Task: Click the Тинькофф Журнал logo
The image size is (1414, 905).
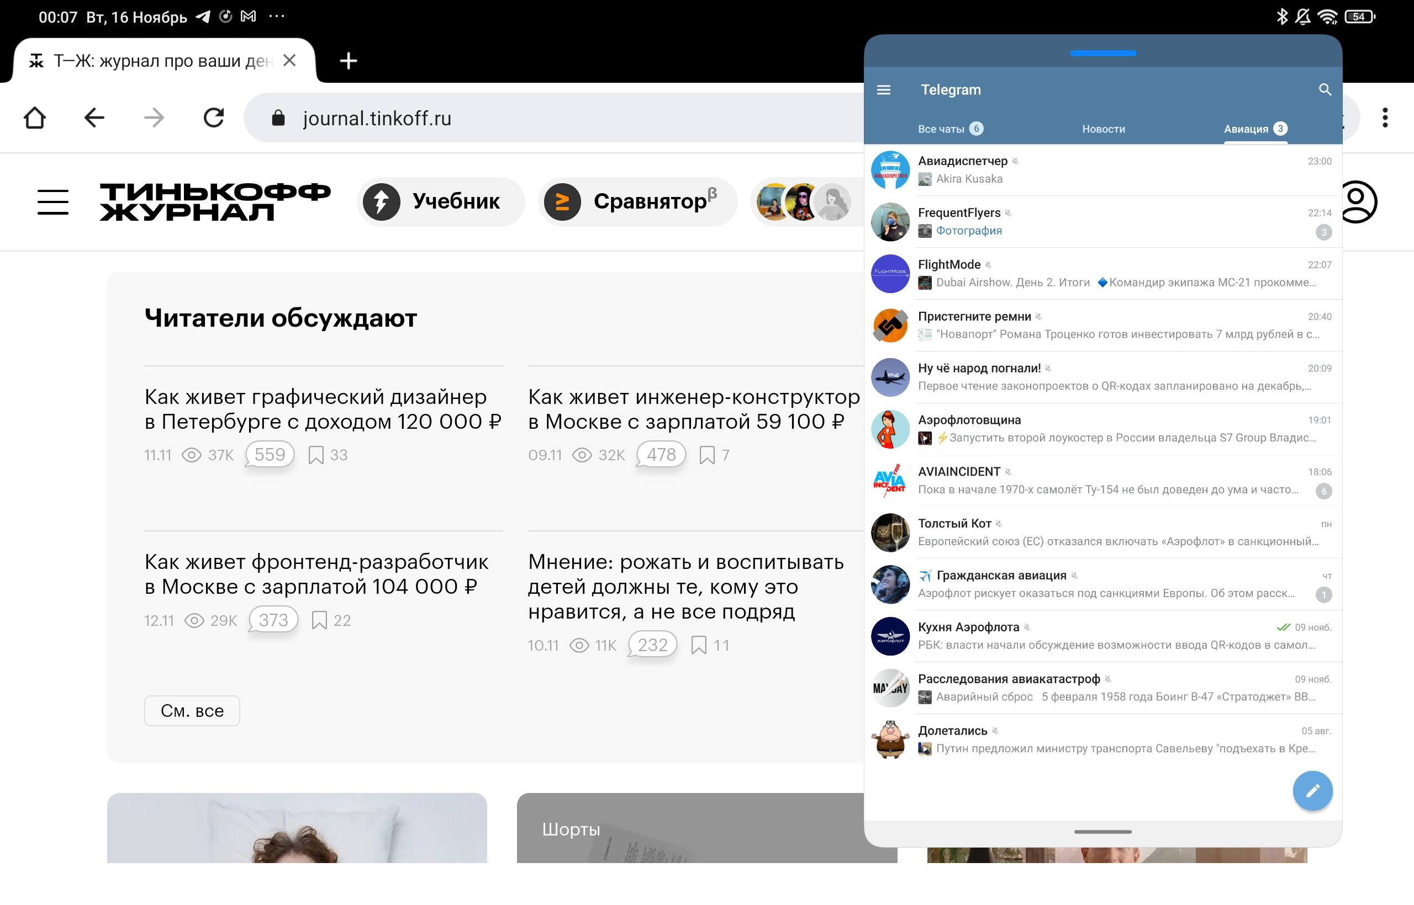Action: click(215, 201)
